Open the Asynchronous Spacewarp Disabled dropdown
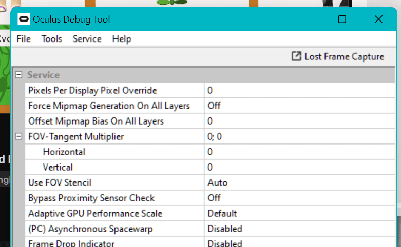Image resolution: width=401 pixels, height=247 pixels. click(299, 229)
